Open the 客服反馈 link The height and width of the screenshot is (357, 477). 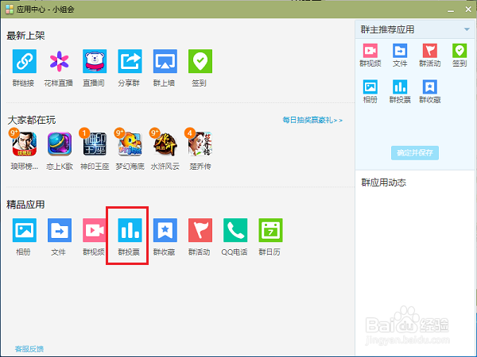pyautogui.click(x=29, y=349)
